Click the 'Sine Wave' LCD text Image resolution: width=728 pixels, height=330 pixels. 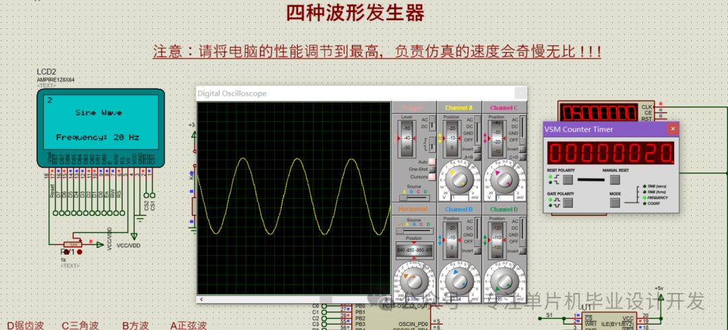pyautogui.click(x=98, y=112)
